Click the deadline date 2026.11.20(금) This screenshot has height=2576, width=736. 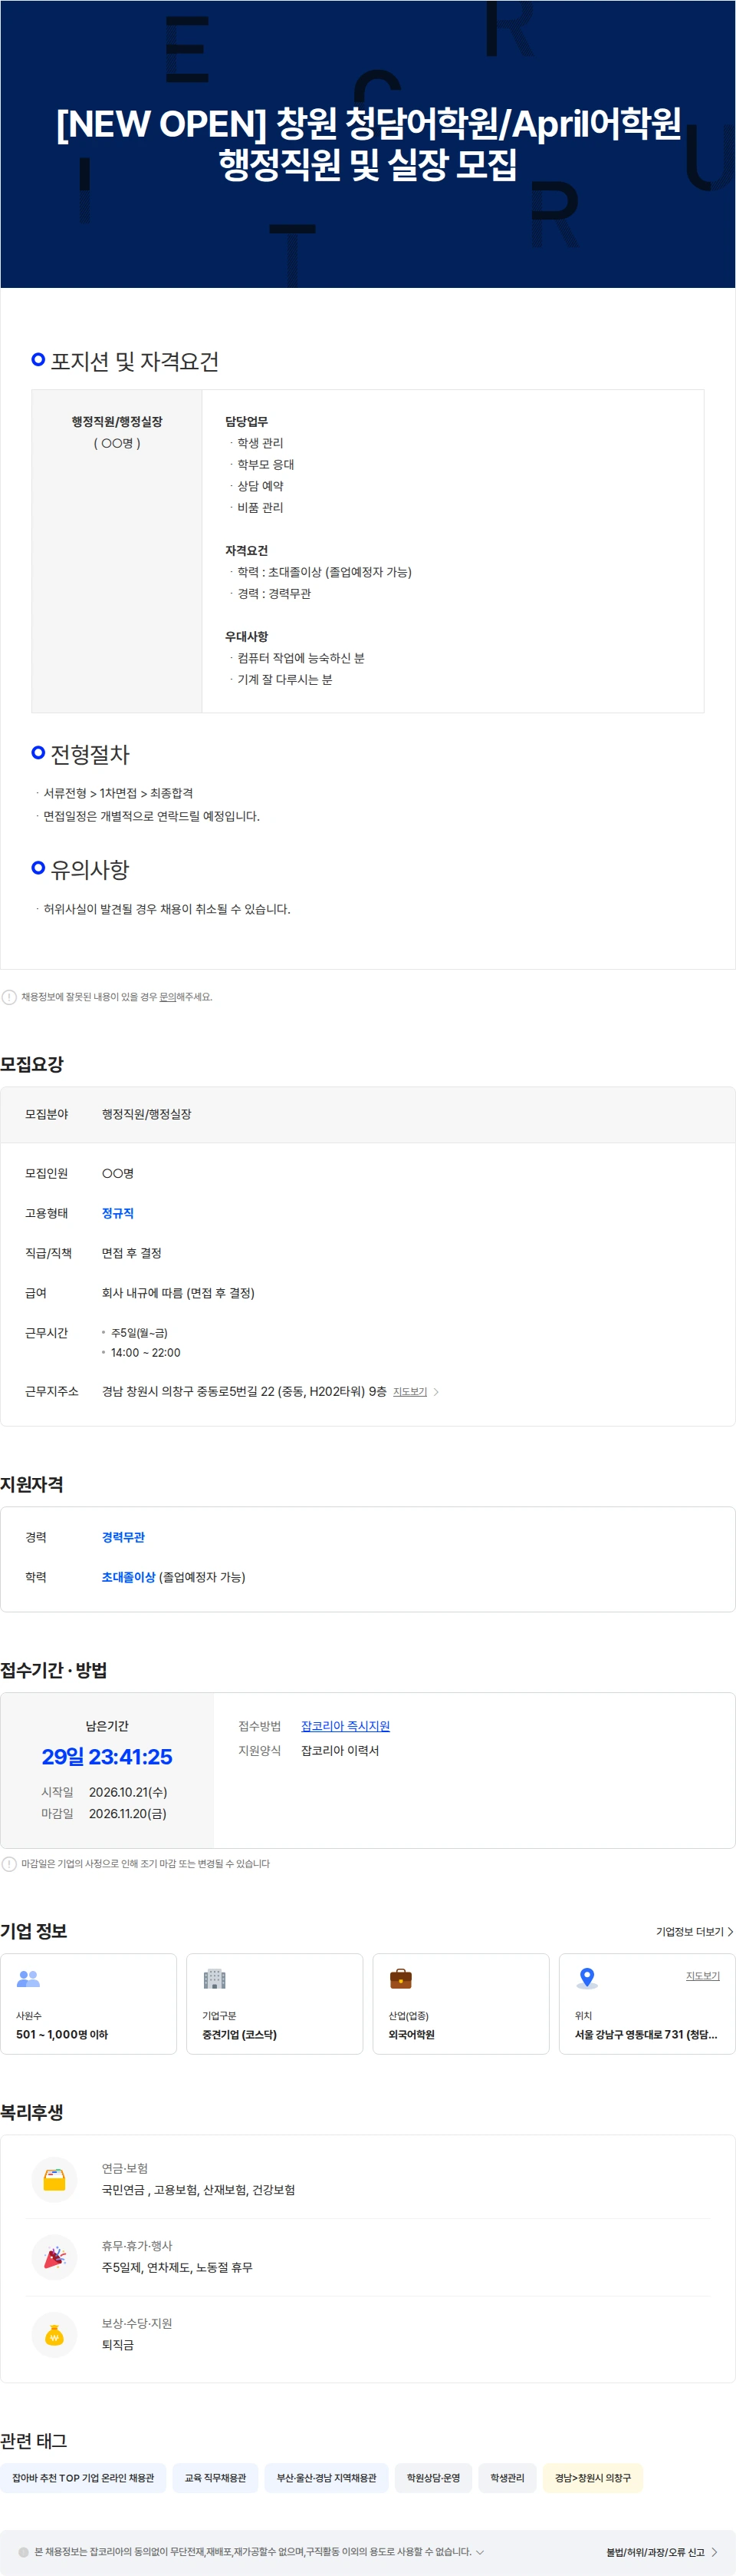tap(128, 1813)
